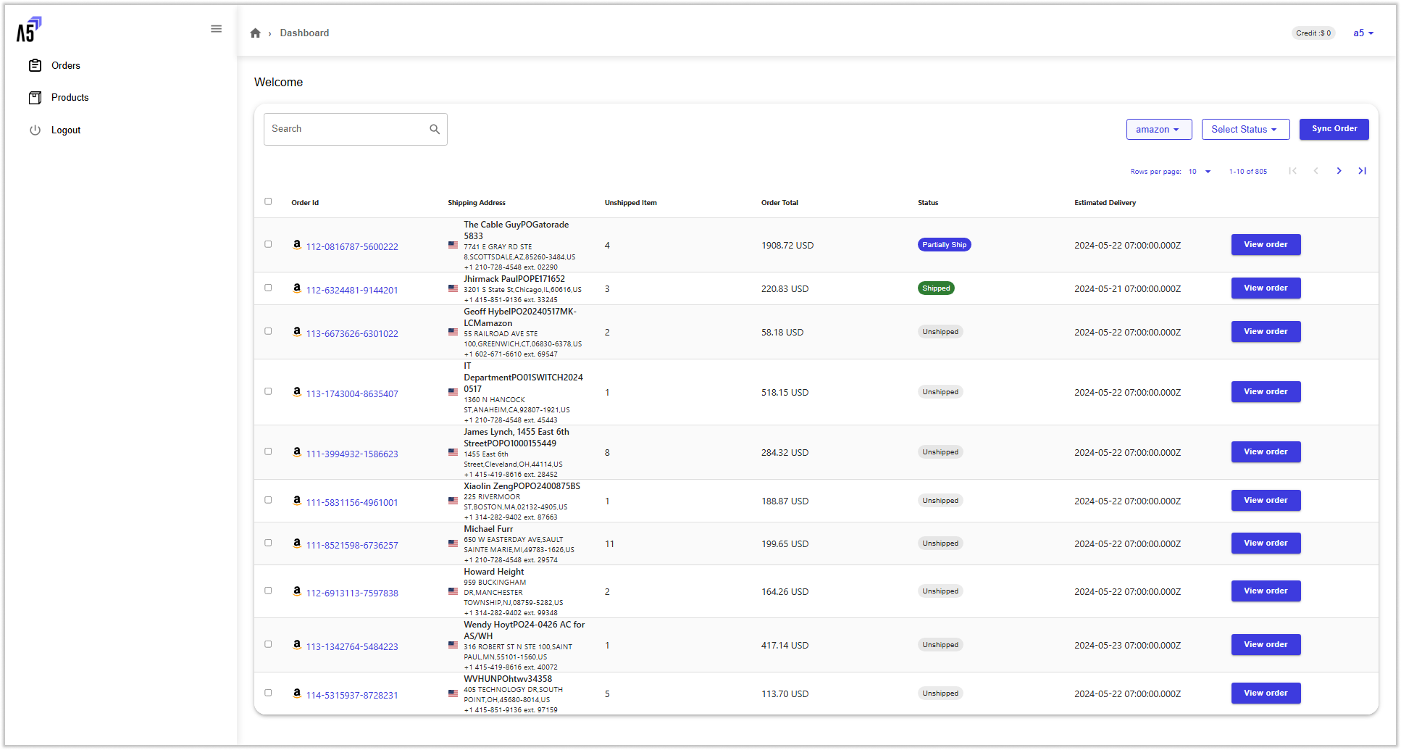This screenshot has height=750, width=1401.
Task: Check order 111-3994932-1586623 row checkbox
Action: [268, 451]
